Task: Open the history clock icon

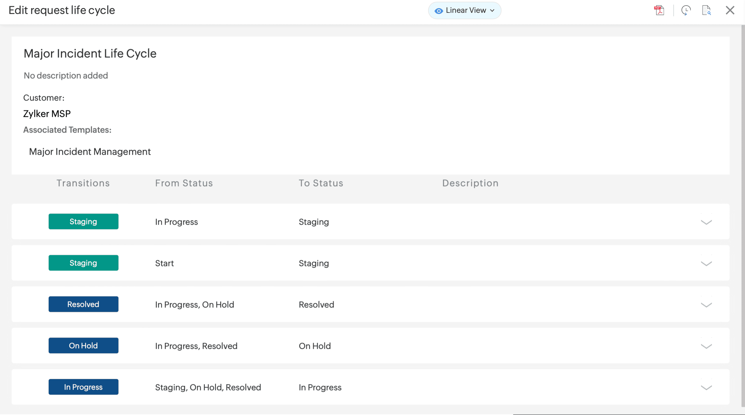Action: 686,10
